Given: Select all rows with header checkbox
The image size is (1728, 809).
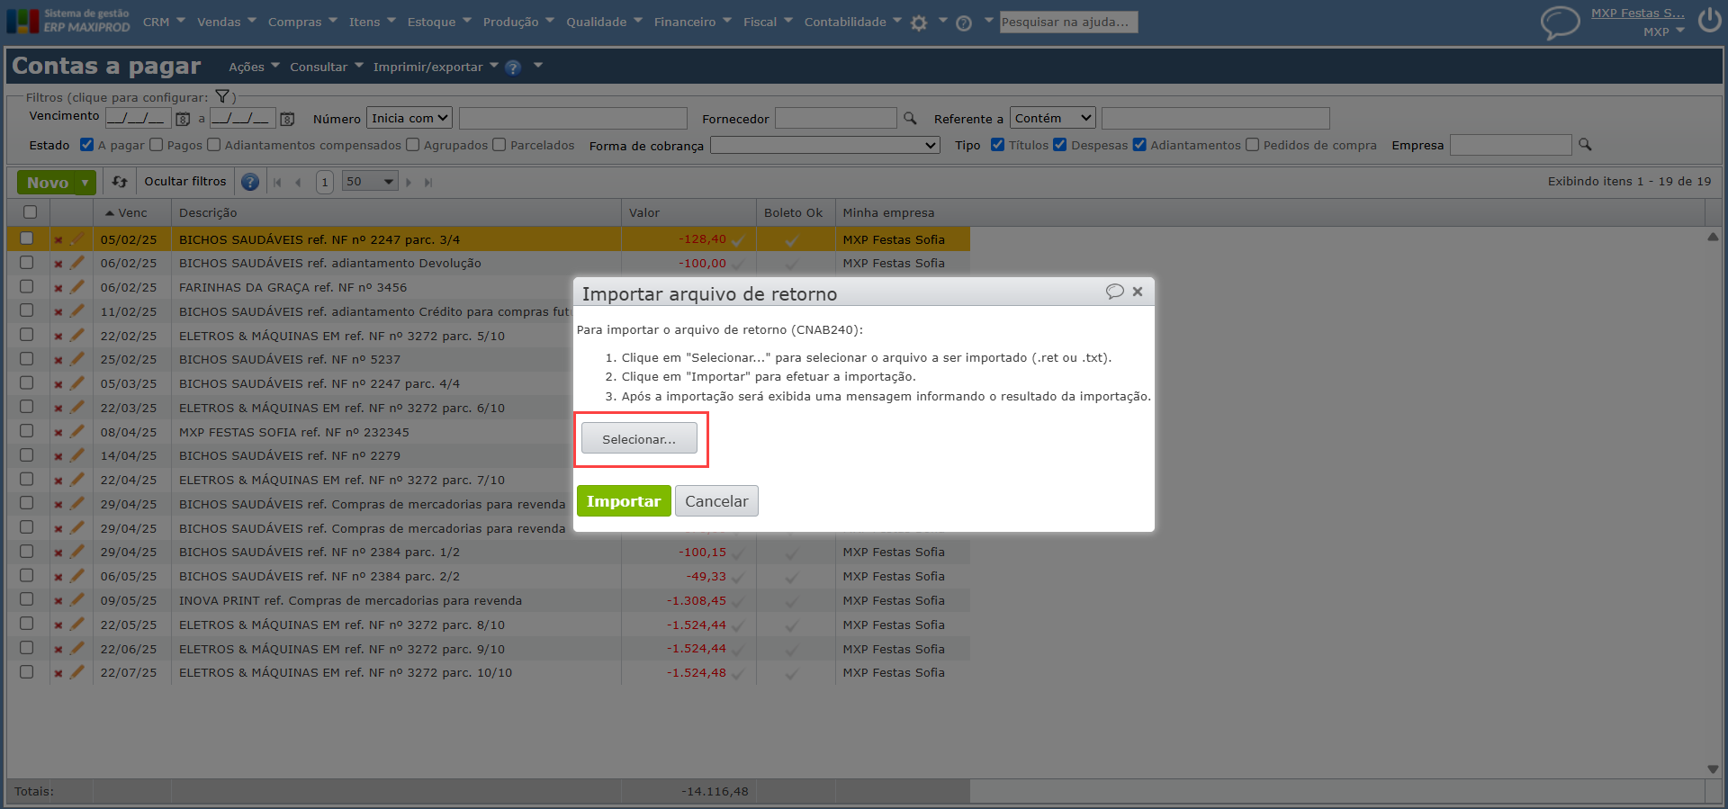Looking at the screenshot, I should pyautogui.click(x=30, y=212).
